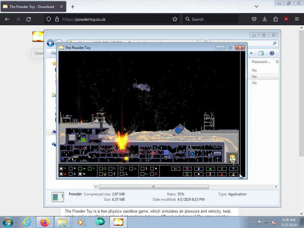Click the Explorer scroll right arrow
The image size is (304, 228).
[x=276, y=187]
